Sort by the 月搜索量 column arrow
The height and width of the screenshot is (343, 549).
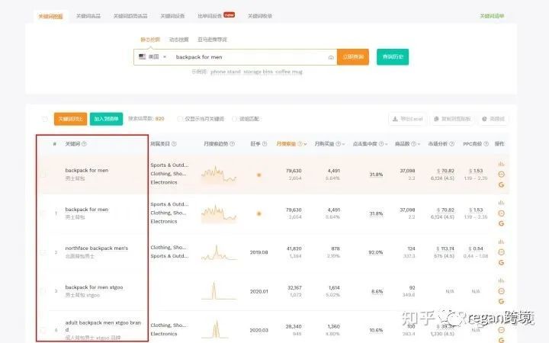coord(305,144)
